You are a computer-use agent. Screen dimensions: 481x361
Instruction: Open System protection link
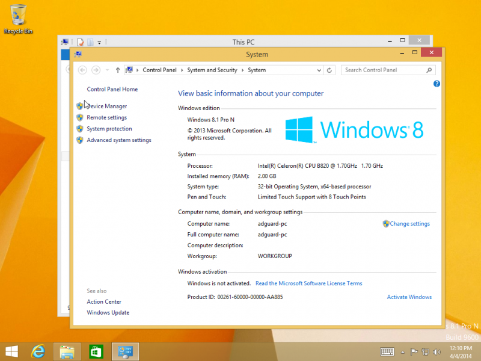pos(109,129)
